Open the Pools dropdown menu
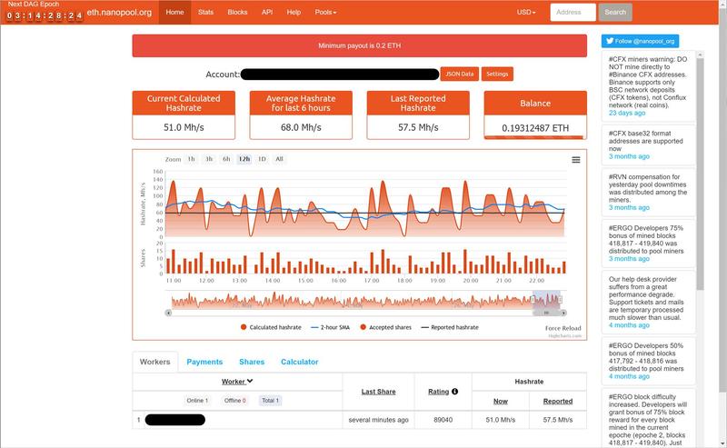This screenshot has height=448, width=727. 325,12
